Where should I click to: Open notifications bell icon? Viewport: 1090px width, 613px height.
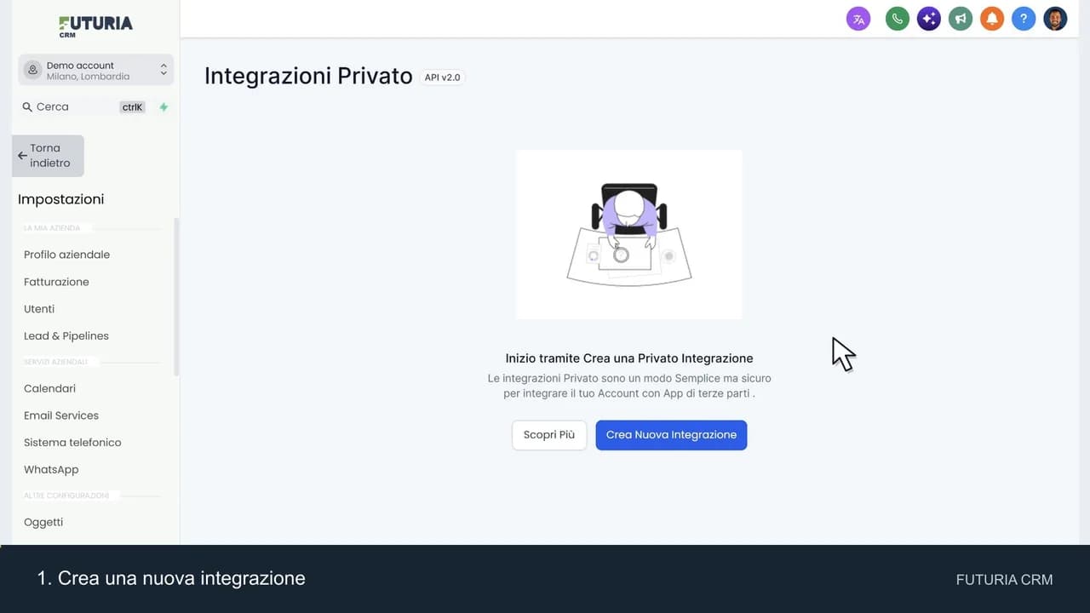coord(992,19)
